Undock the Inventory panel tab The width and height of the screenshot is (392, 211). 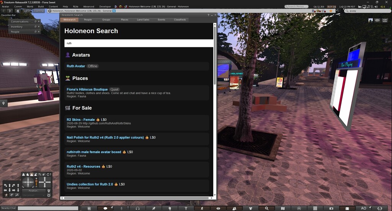[x=35, y=27]
